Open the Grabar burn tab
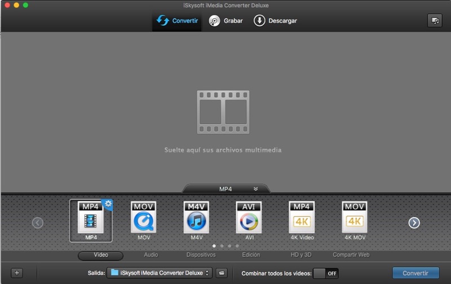The width and height of the screenshot is (451, 284). pyautogui.click(x=226, y=21)
